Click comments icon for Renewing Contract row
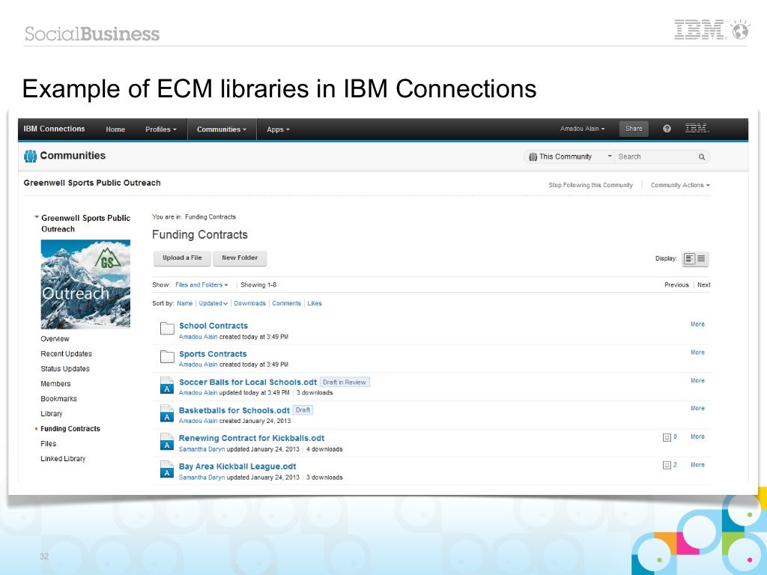This screenshot has height=575, width=767. [x=666, y=437]
